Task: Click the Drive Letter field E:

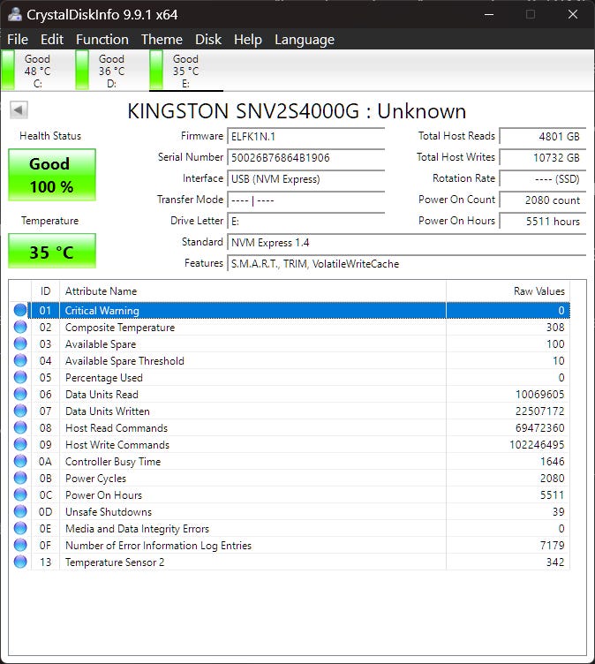Action: 305,221
